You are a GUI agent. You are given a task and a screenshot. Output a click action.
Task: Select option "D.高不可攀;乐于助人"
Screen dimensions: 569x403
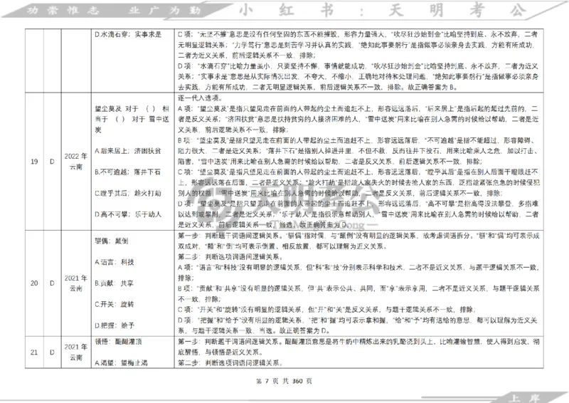128,214
